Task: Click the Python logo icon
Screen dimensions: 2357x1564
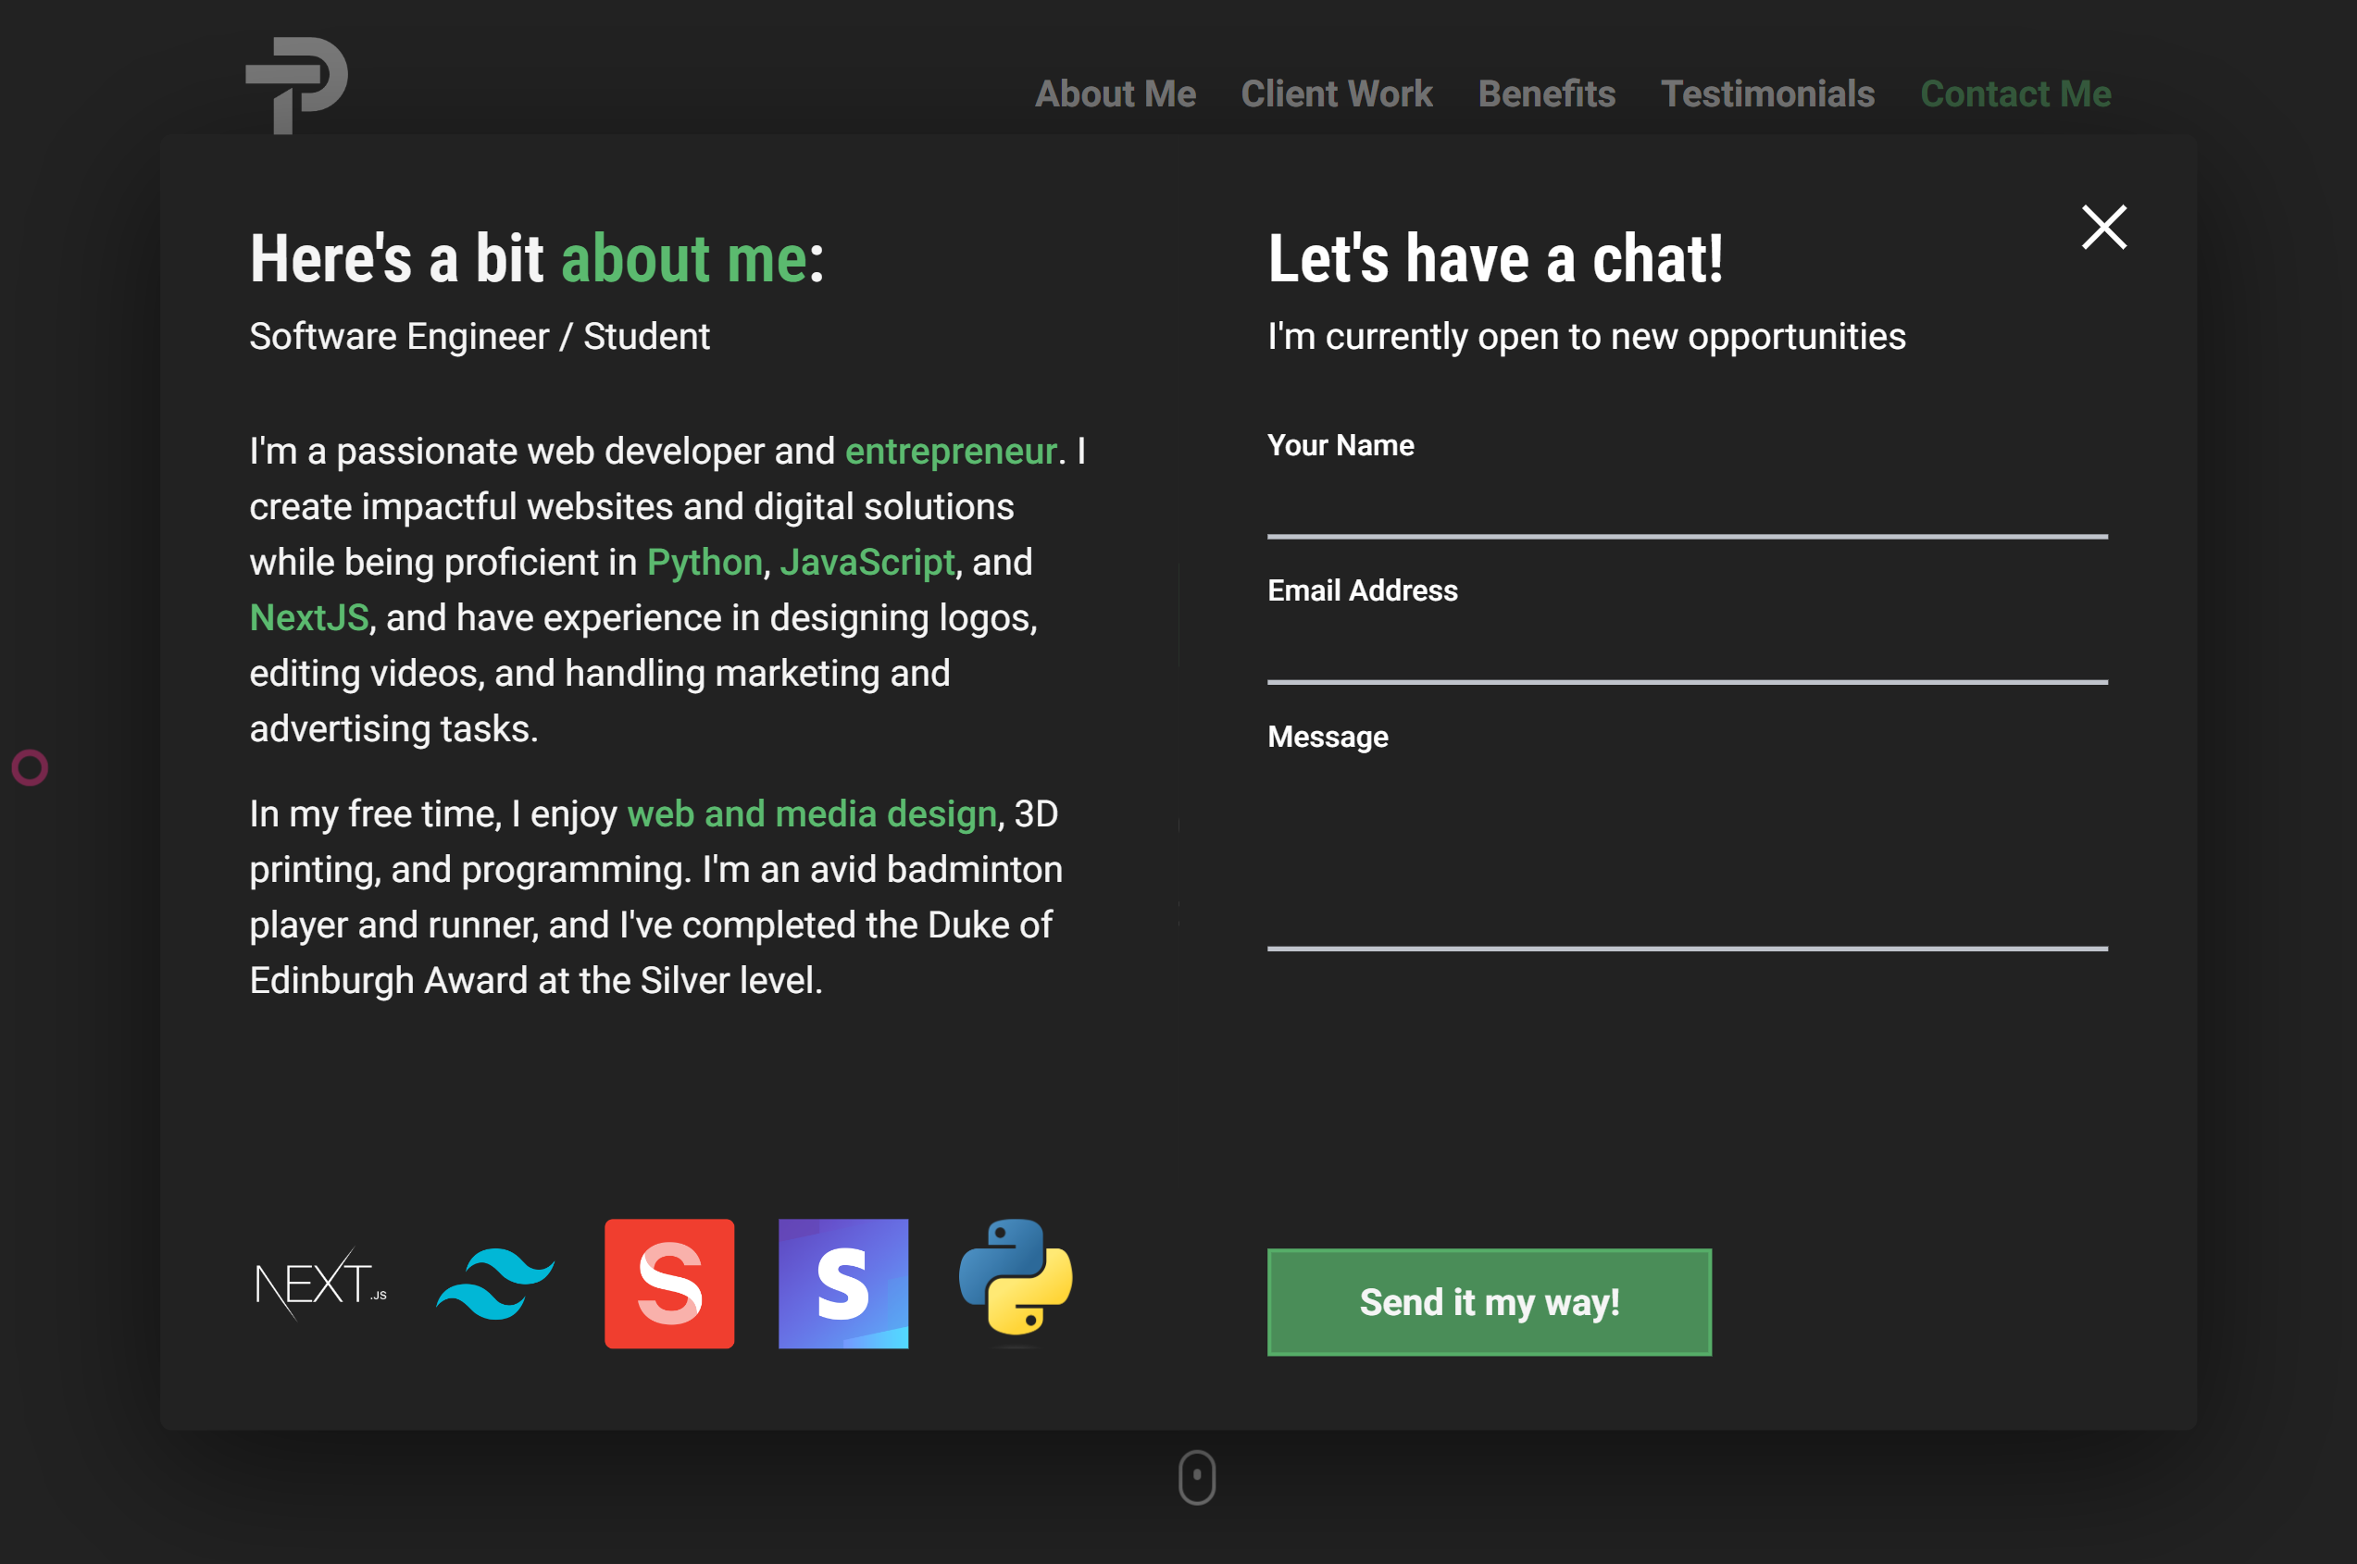Action: point(1015,1277)
